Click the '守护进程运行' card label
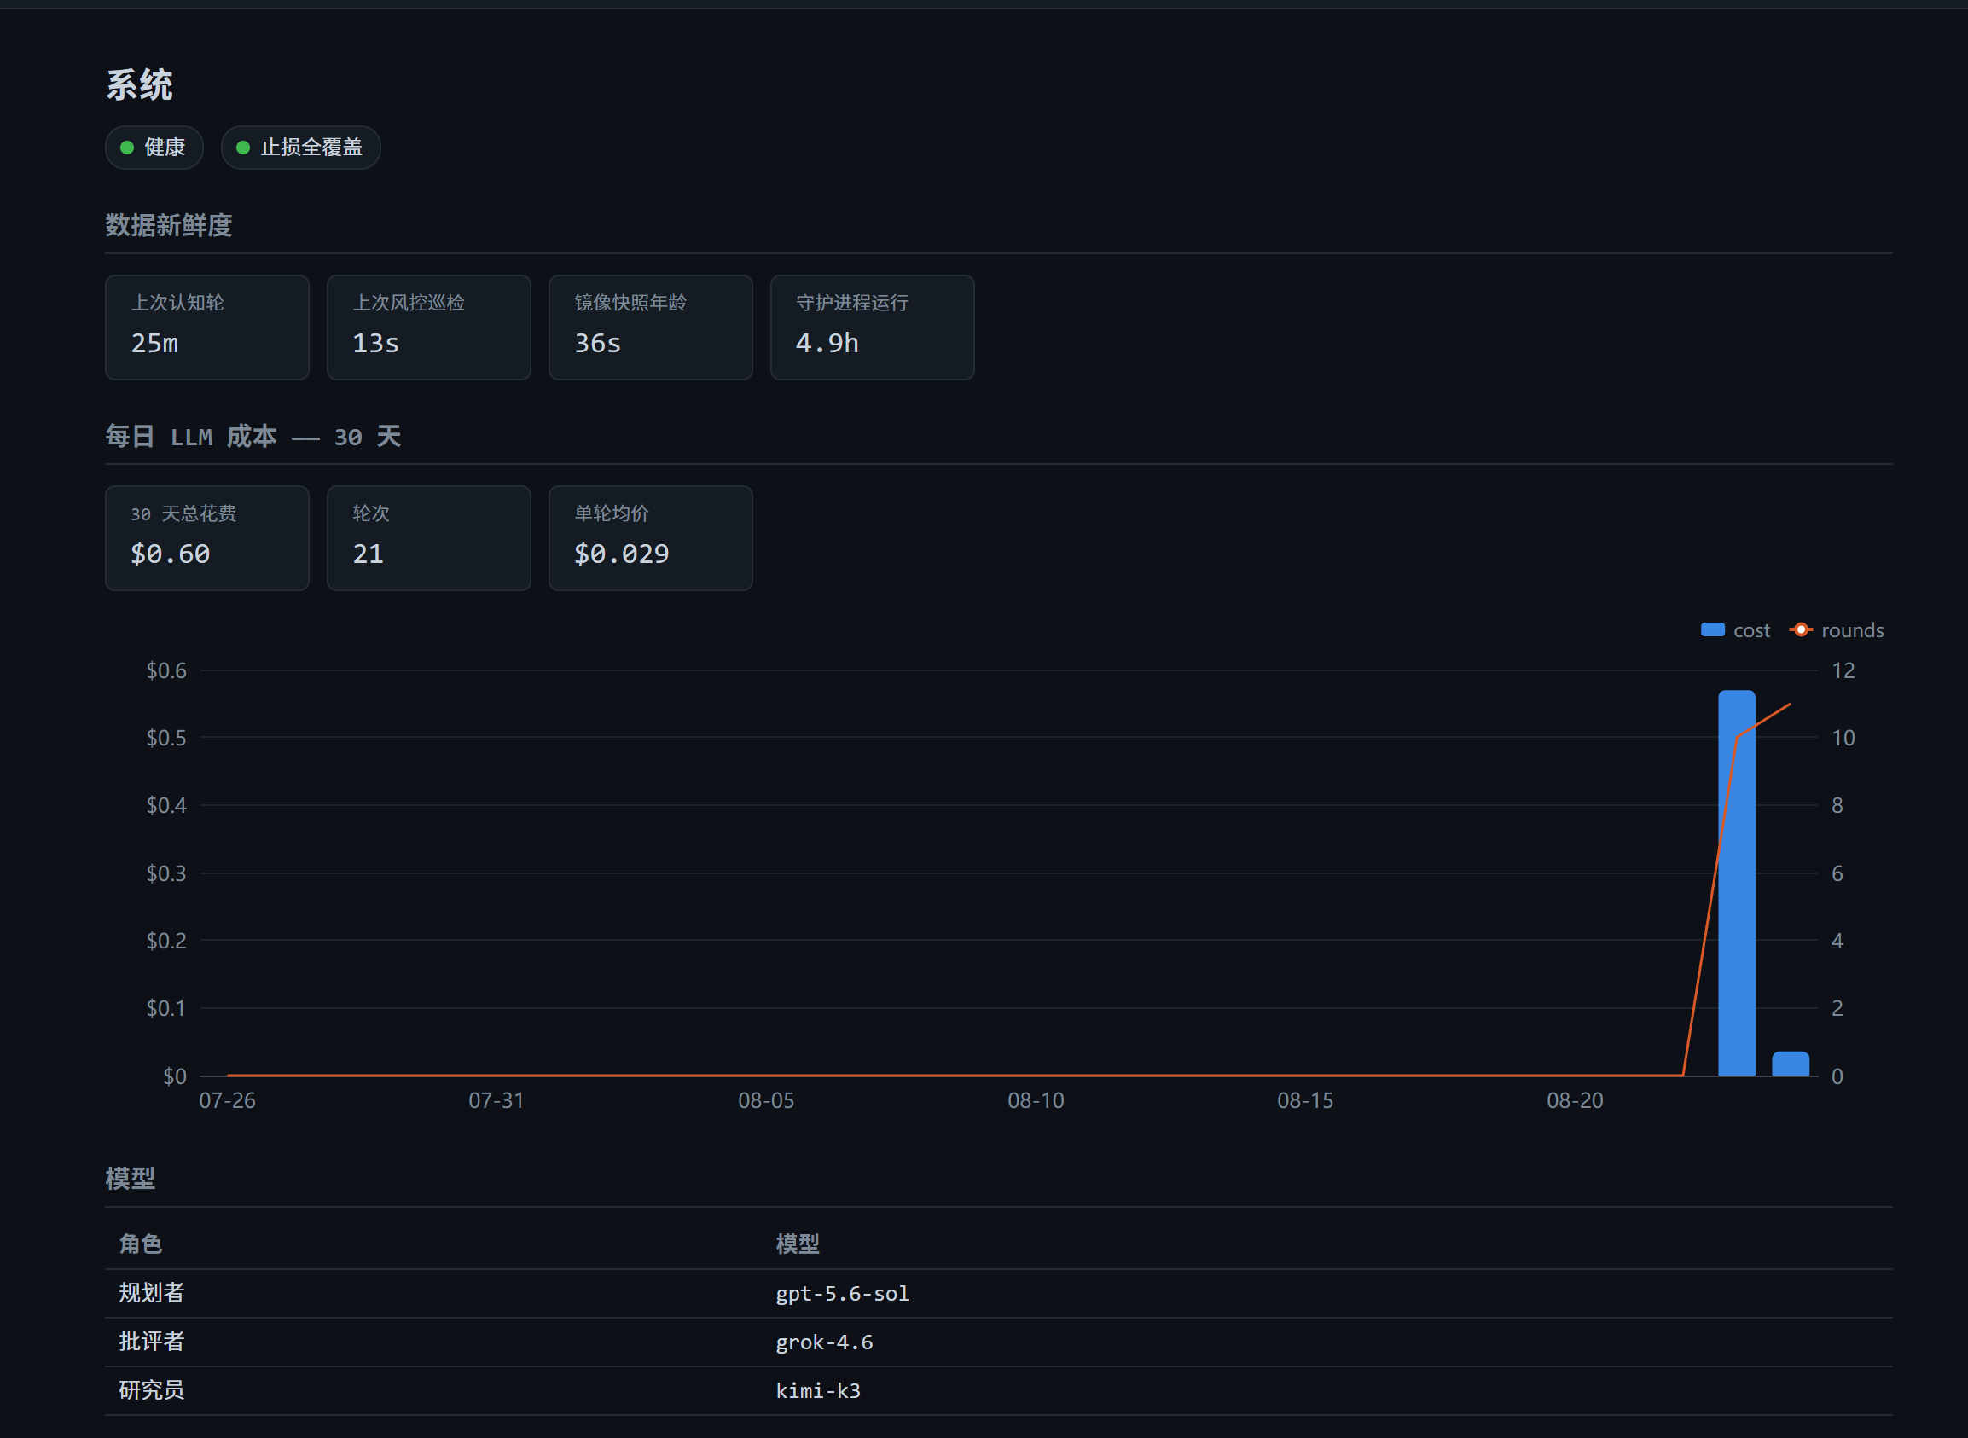1968x1438 pixels. pyautogui.click(x=852, y=303)
